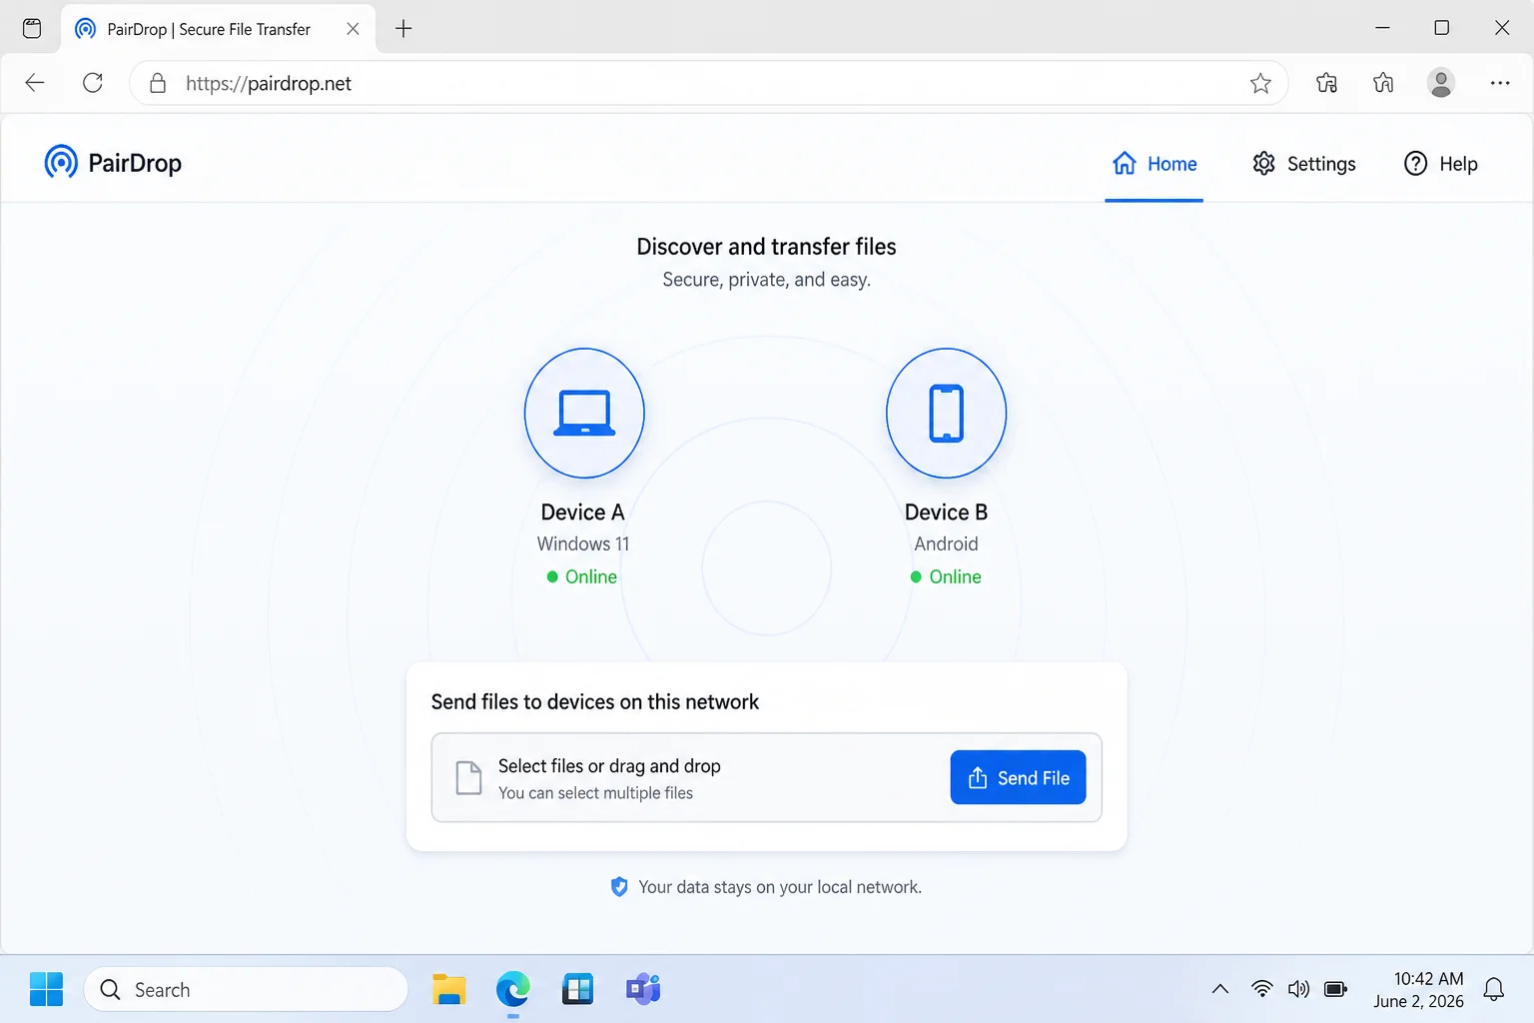
Task: Select the PairDrop browser tab
Action: point(218,29)
